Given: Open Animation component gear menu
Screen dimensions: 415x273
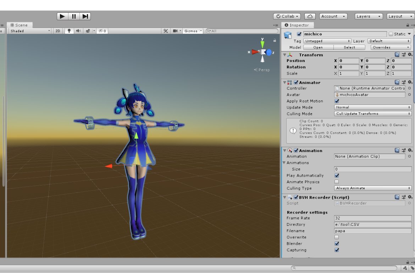Looking at the screenshot, I should 410,150.
